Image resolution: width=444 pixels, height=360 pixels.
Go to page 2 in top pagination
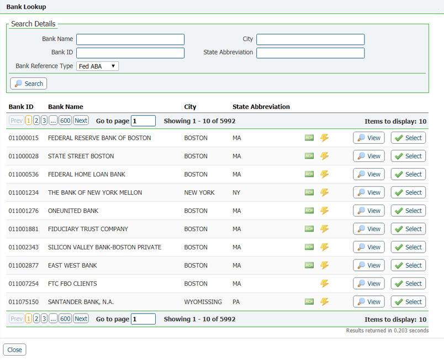pos(36,121)
